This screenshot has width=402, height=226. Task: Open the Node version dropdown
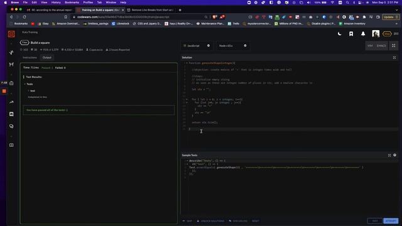232,46
